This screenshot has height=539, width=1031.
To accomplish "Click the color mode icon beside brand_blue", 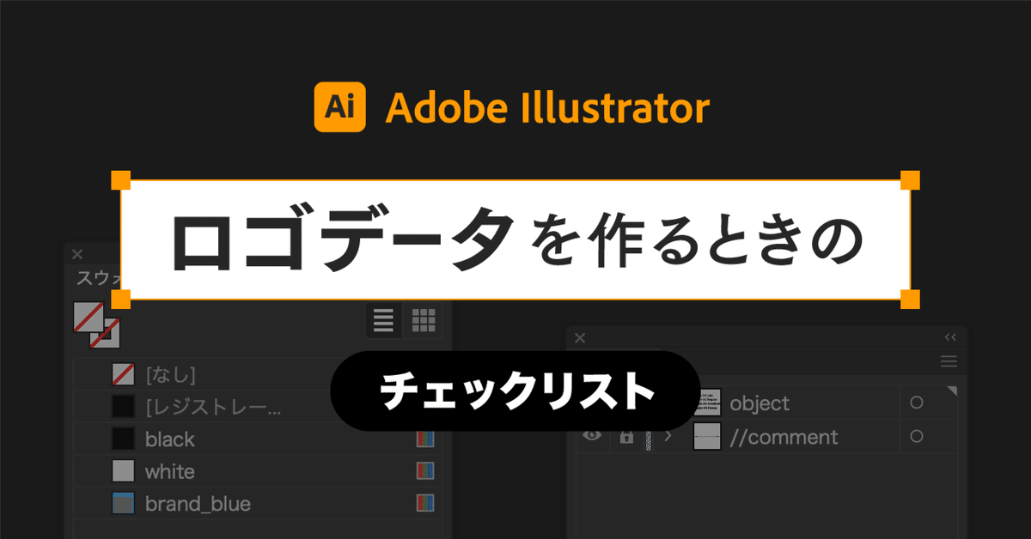I will pyautogui.click(x=425, y=503).
